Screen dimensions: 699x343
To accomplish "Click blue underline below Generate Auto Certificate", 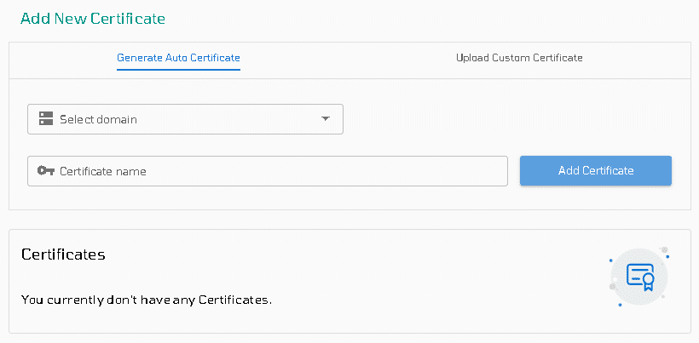I will point(178,70).
